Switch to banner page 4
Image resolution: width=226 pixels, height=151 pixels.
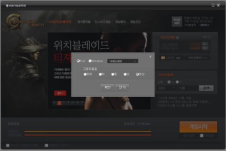tap(69, 103)
